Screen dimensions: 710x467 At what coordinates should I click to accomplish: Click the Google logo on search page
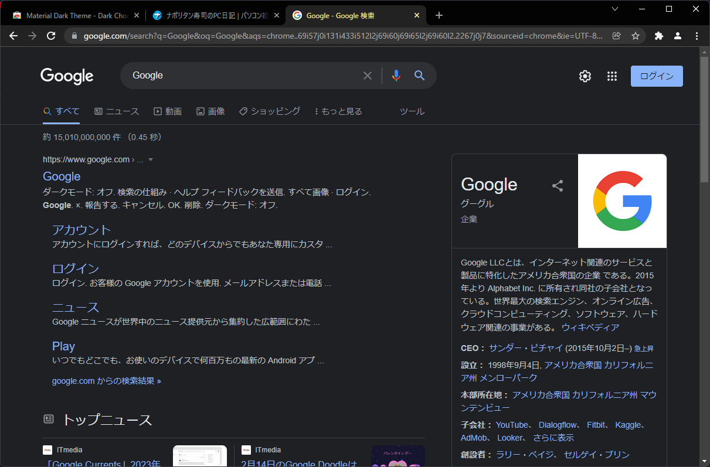(x=67, y=76)
